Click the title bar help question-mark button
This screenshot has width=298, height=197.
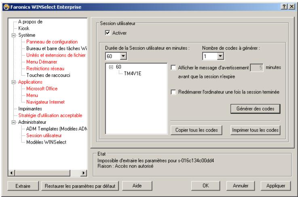[284, 6]
